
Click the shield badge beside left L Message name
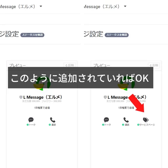[x=21, y=97]
